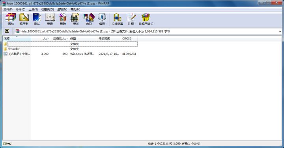This screenshot has width=284, height=148.
Task: Open the Favorites (收藏夹) menu
Action: [47, 9]
